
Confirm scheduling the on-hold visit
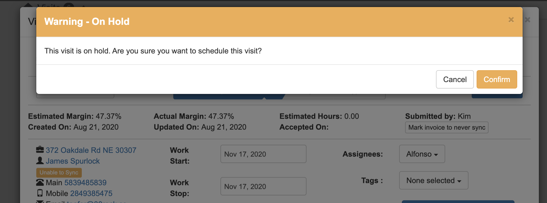pos(497,79)
